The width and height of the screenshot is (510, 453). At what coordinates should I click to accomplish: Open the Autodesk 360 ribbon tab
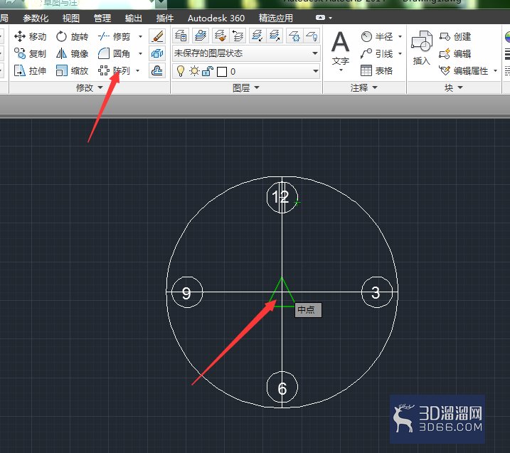click(216, 18)
